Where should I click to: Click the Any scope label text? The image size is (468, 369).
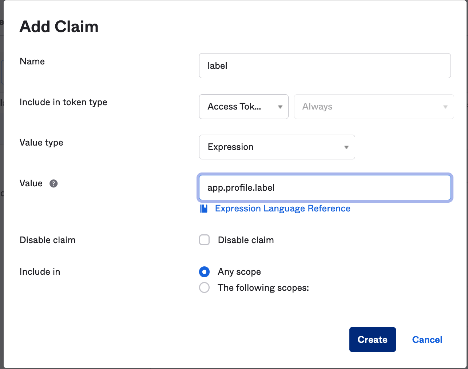(x=239, y=271)
